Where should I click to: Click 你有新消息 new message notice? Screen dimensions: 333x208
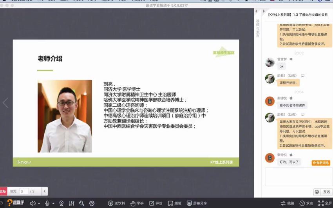click(321, 163)
